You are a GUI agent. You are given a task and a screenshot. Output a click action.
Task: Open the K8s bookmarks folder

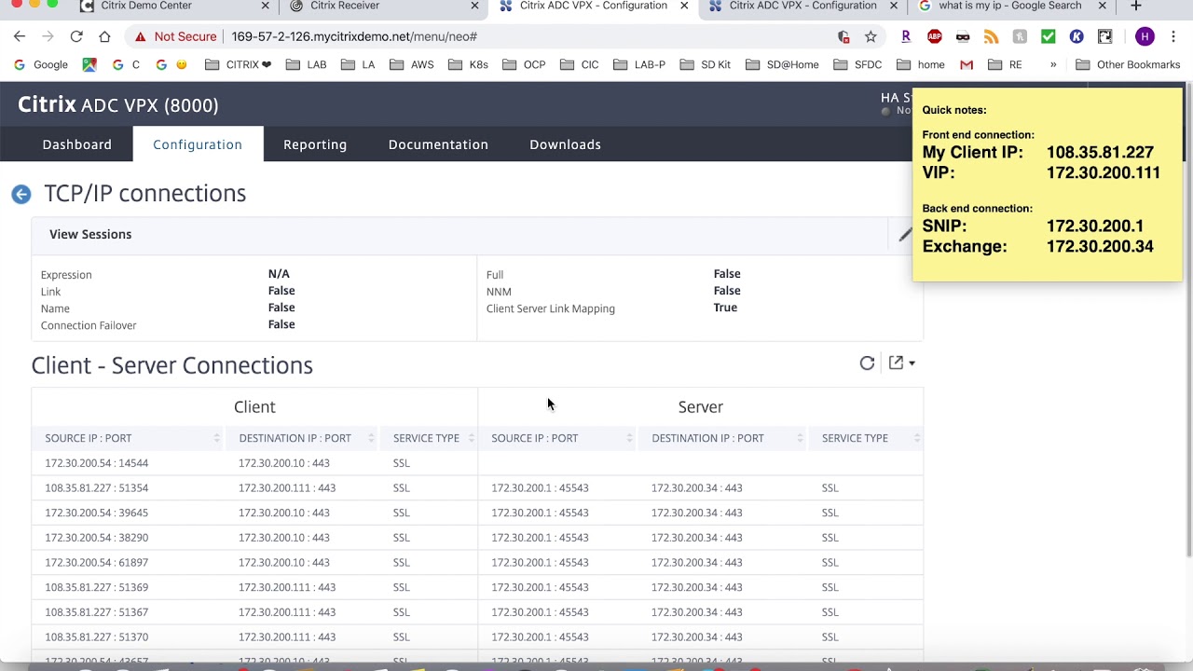(468, 64)
